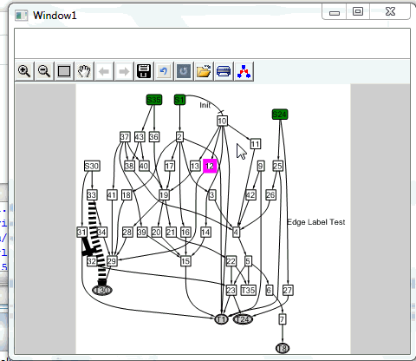The image size is (416, 361).
Task: Select the terminal node T24
Action: [x=243, y=319]
